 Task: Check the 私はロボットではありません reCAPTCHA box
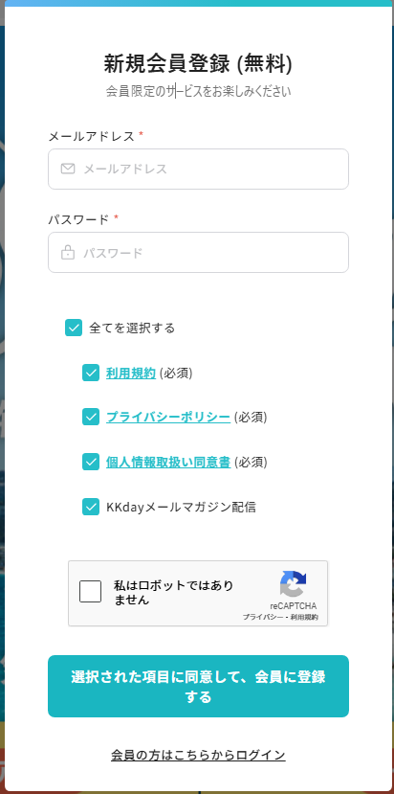(90, 592)
